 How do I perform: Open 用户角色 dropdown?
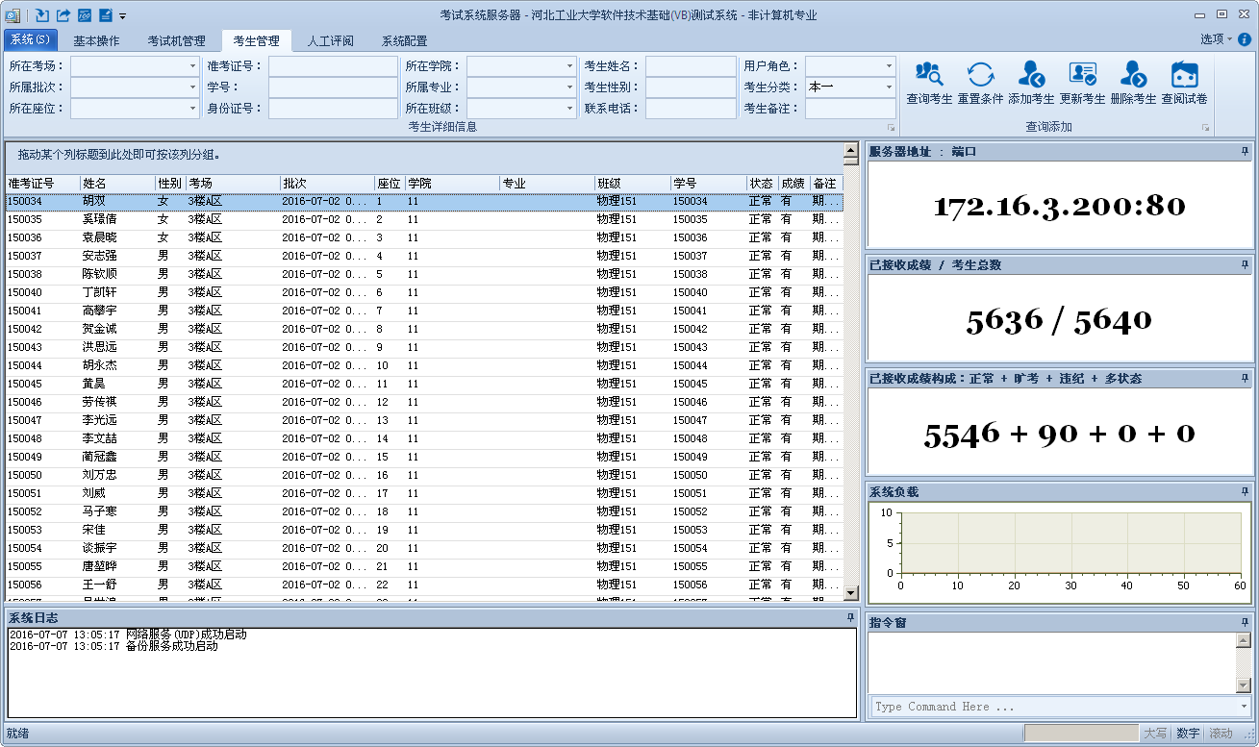pyautogui.click(x=889, y=66)
